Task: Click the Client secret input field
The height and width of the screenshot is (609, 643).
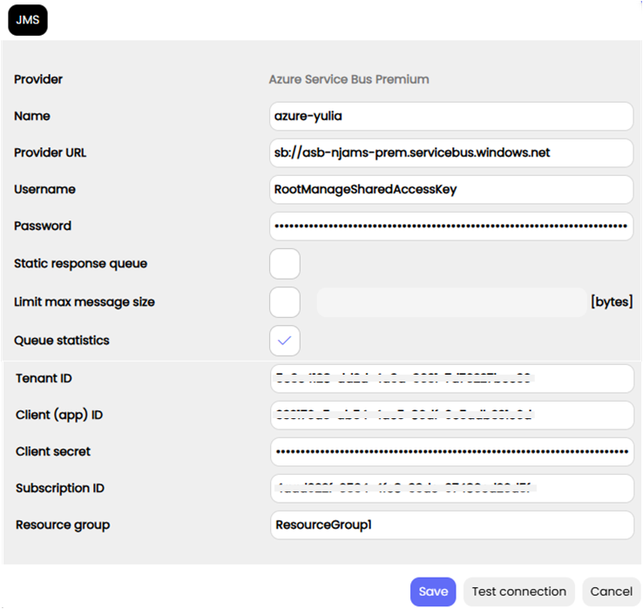Action: tap(452, 451)
